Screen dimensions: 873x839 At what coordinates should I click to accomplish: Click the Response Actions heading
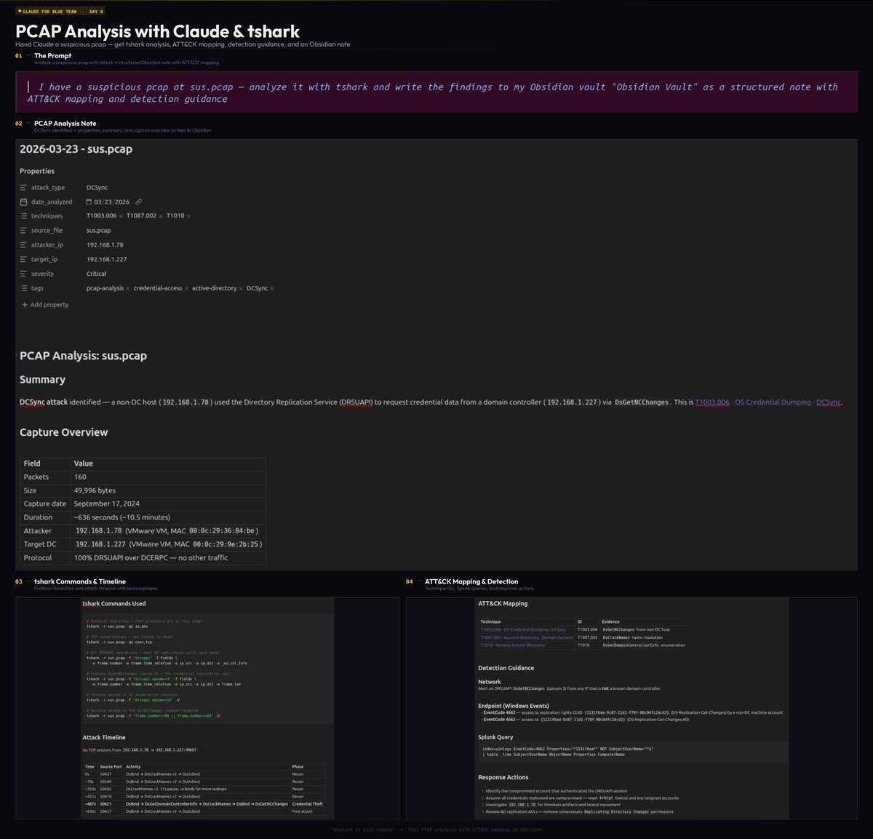coord(502,778)
